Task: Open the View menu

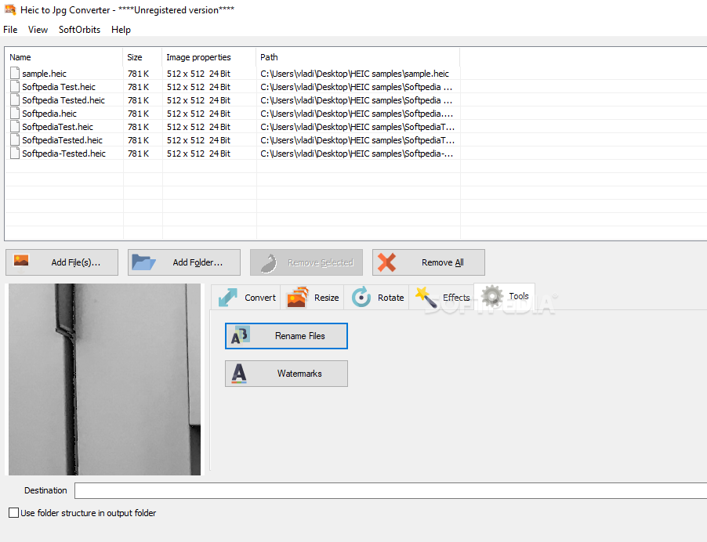Action: tap(38, 30)
